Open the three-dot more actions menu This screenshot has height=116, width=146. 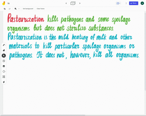126,3
